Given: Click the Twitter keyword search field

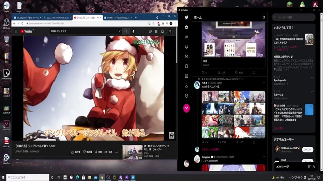Looking at the screenshot, I should (294, 17).
